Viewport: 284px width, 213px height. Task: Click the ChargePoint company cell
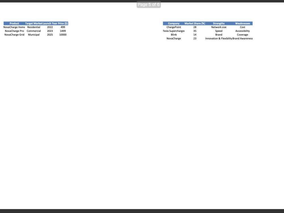click(x=174, y=27)
